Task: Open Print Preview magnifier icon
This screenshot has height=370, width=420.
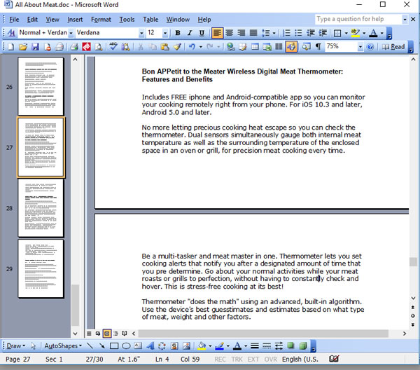Action: (x=99, y=47)
